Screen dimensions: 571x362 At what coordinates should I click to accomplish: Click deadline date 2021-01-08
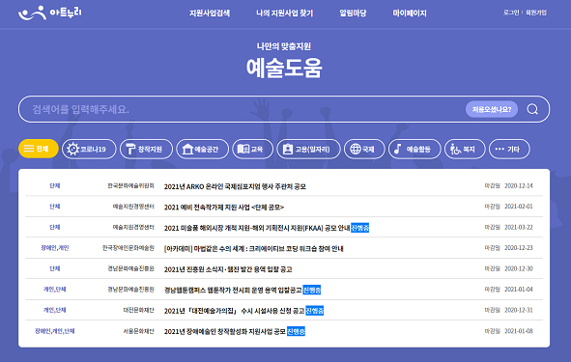tap(519, 331)
